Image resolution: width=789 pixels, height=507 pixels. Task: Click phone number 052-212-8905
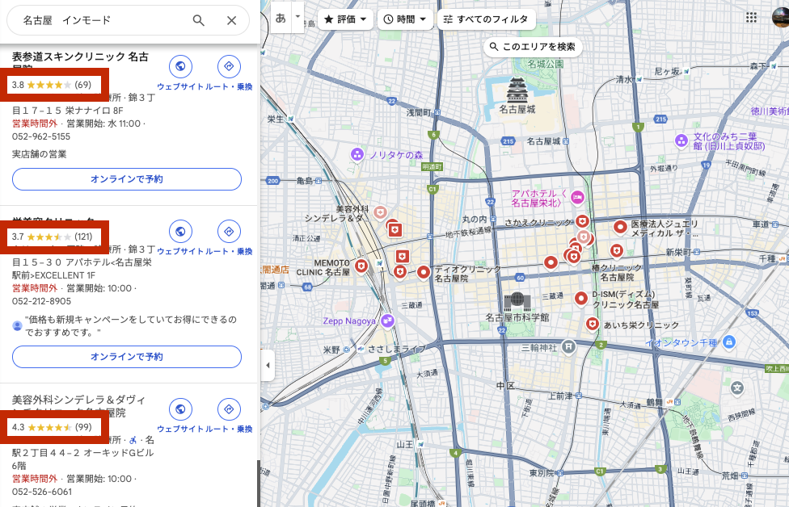pos(42,301)
